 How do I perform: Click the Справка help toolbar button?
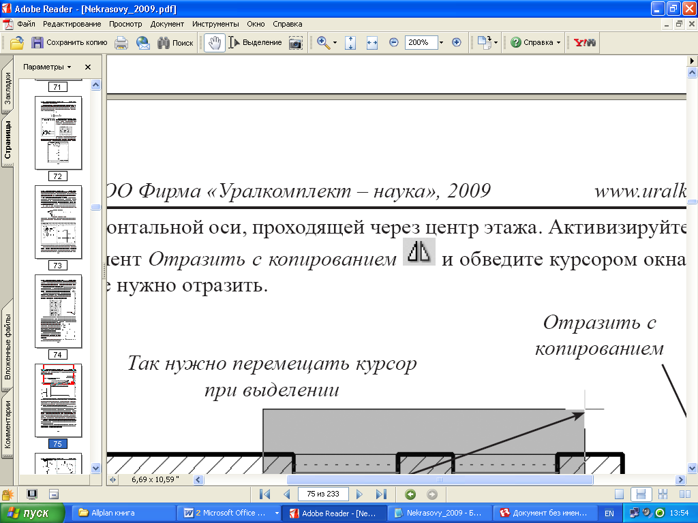point(532,43)
